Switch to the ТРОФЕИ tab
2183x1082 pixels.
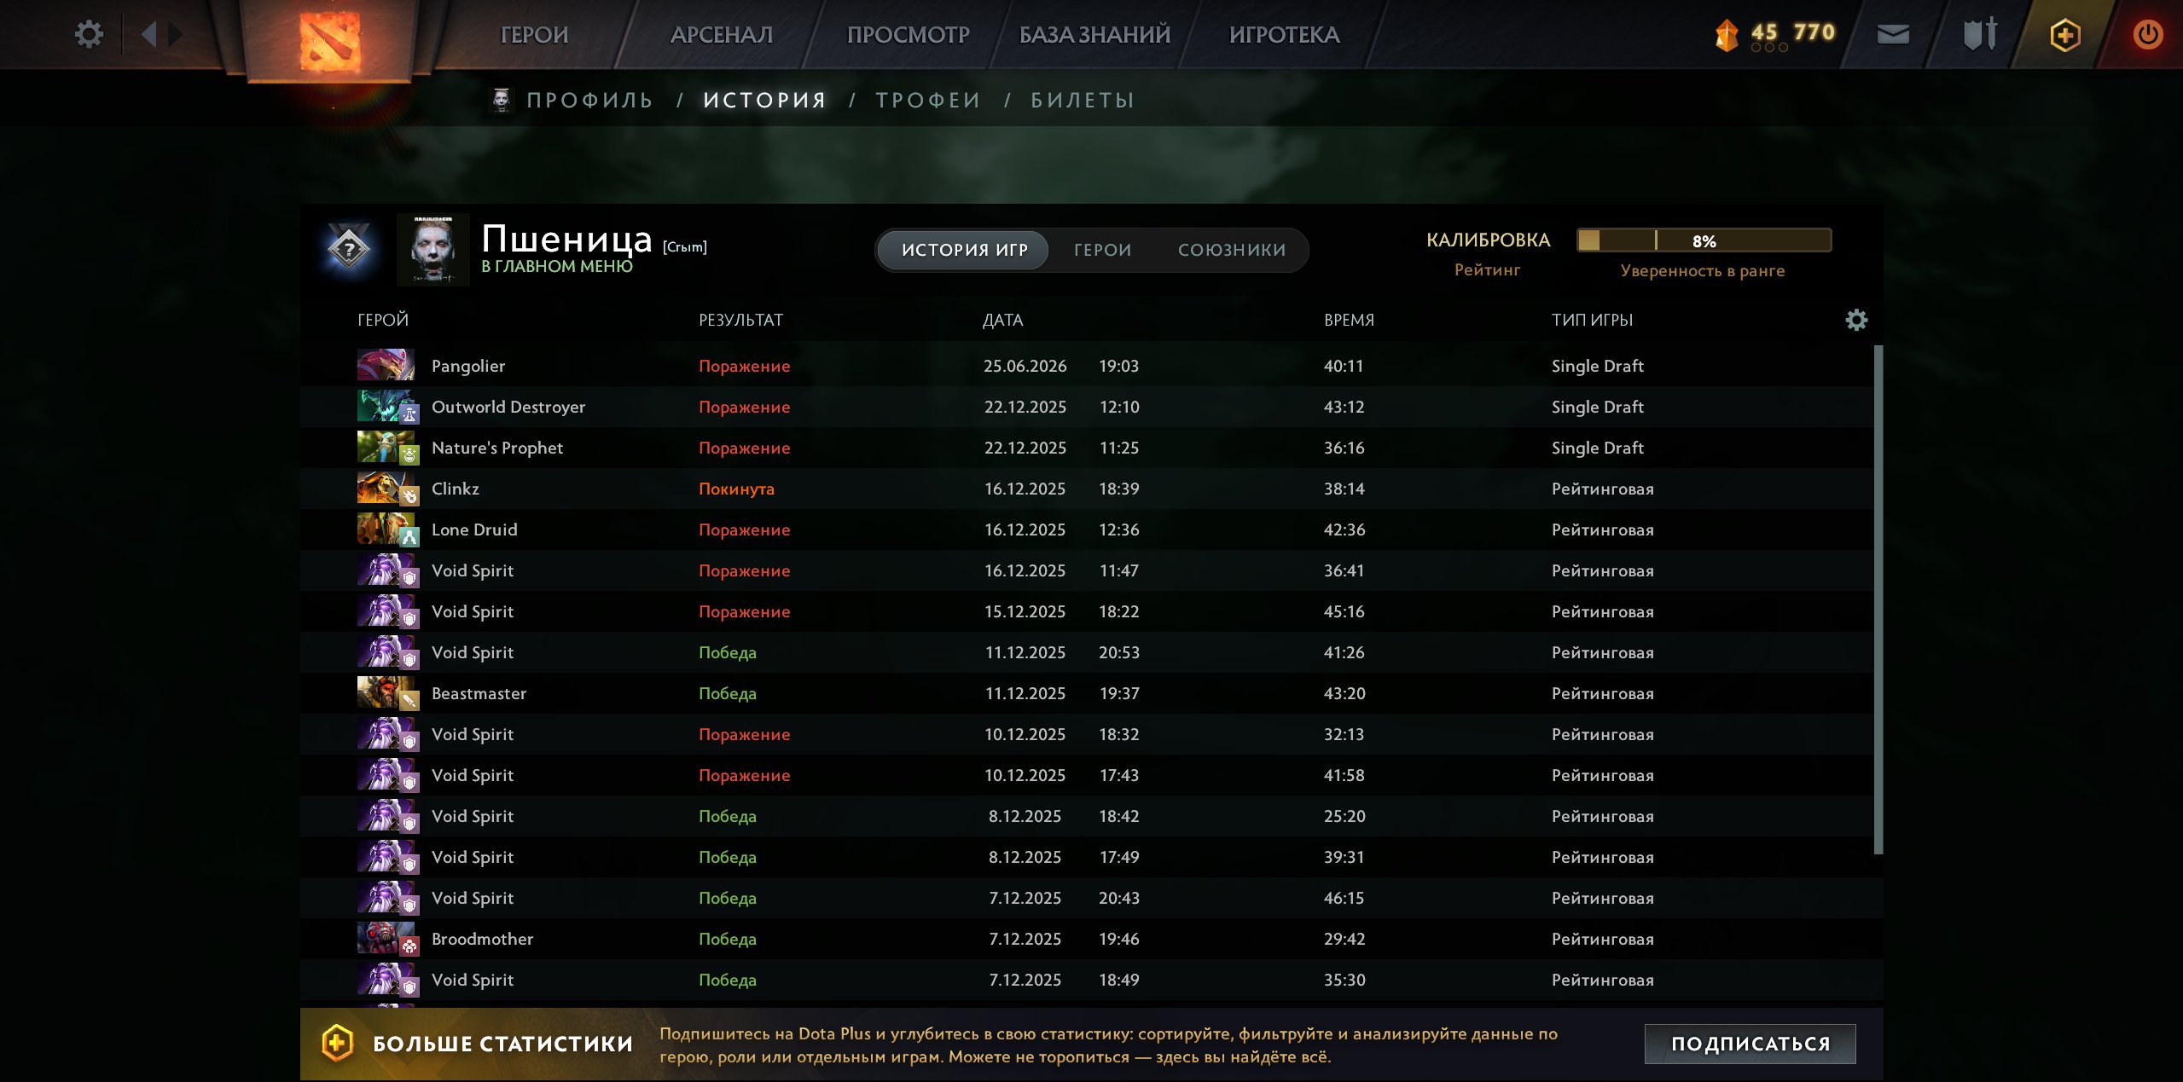coord(928,100)
